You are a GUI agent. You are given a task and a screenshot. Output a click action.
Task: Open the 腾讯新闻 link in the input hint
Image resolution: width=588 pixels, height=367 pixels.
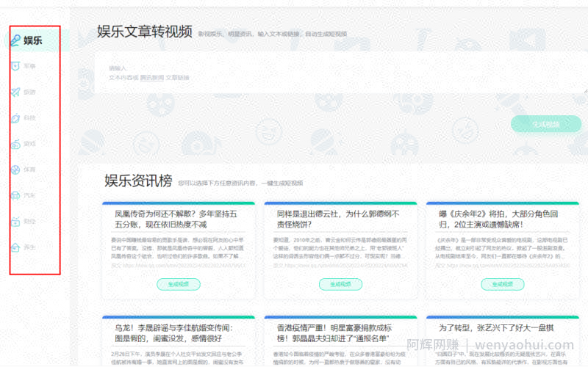(152, 78)
